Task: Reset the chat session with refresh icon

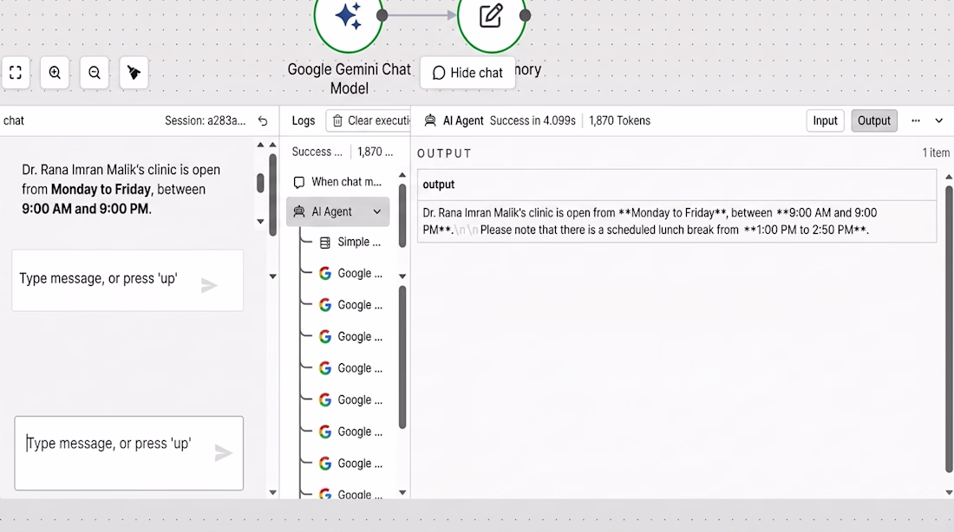Action: pyautogui.click(x=263, y=121)
